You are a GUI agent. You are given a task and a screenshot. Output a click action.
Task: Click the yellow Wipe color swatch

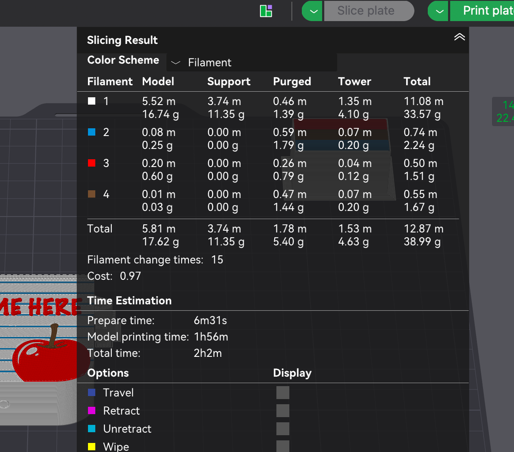click(x=92, y=446)
